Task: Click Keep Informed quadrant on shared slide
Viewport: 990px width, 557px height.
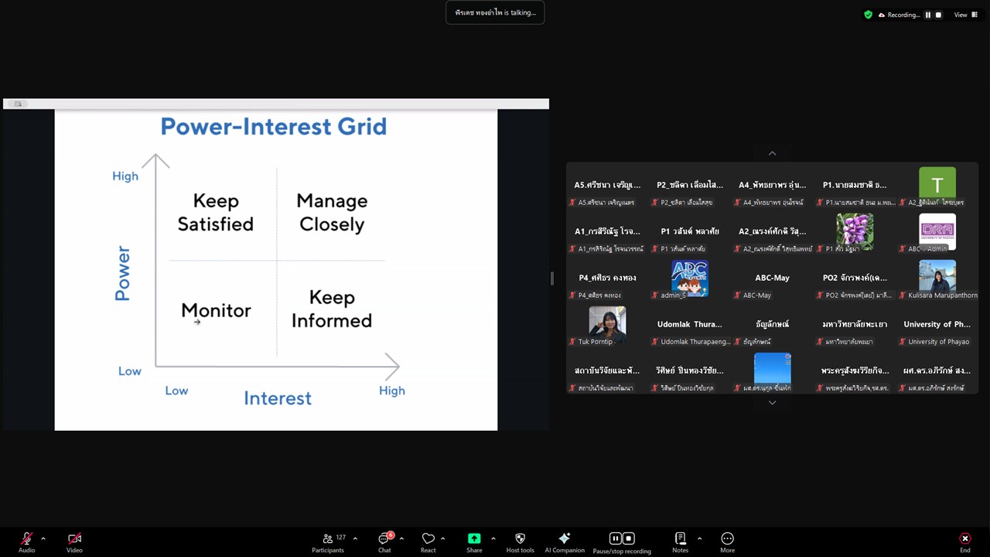Action: pos(332,309)
